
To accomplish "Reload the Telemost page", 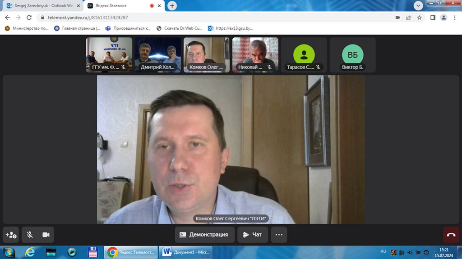I will click(x=29, y=18).
